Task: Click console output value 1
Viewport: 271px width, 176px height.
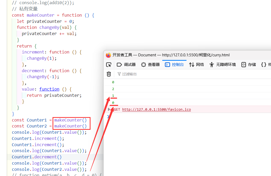Action: click(113, 96)
